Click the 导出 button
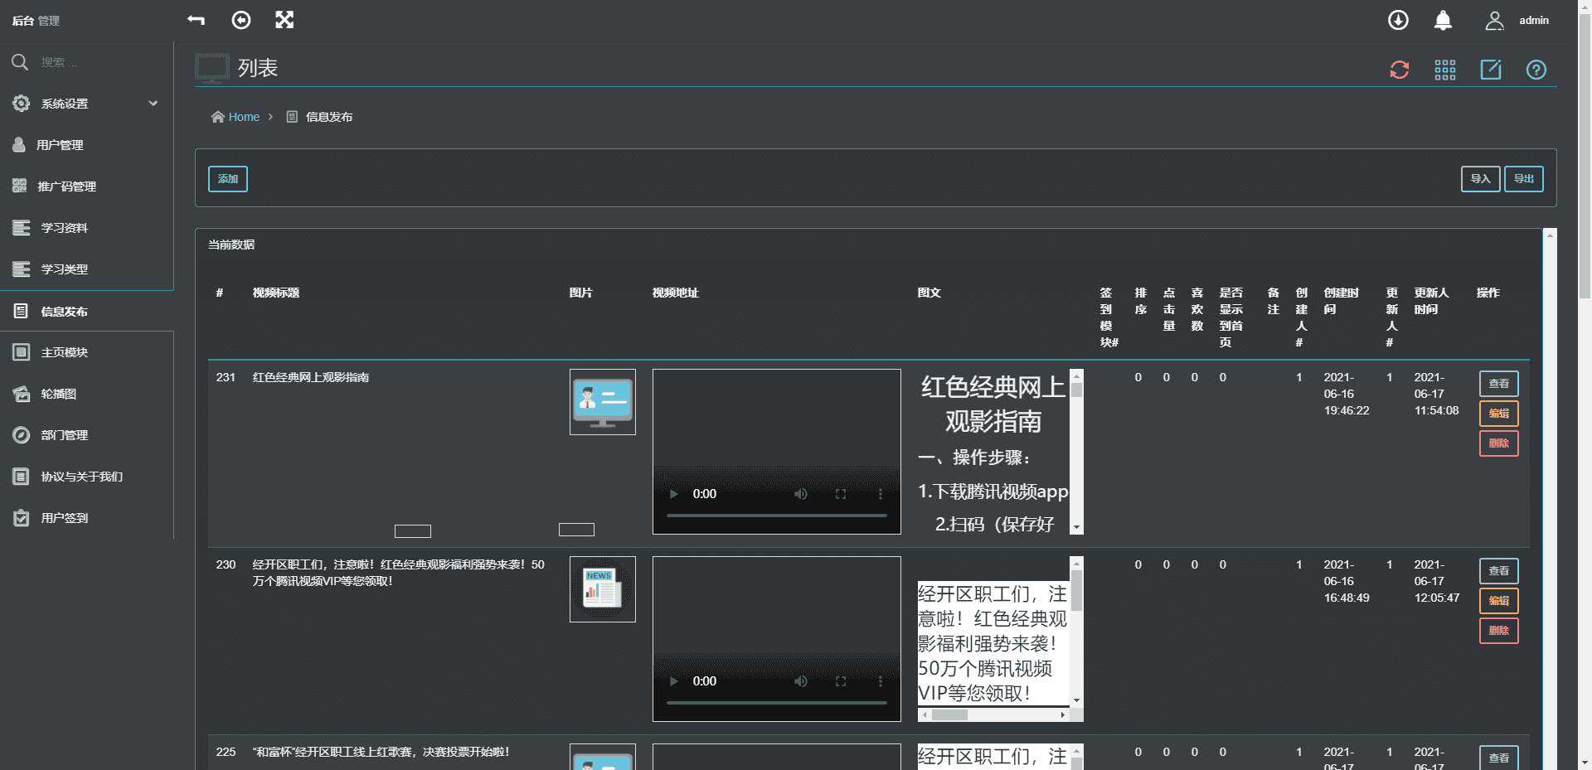The width and height of the screenshot is (1592, 770). tap(1523, 179)
